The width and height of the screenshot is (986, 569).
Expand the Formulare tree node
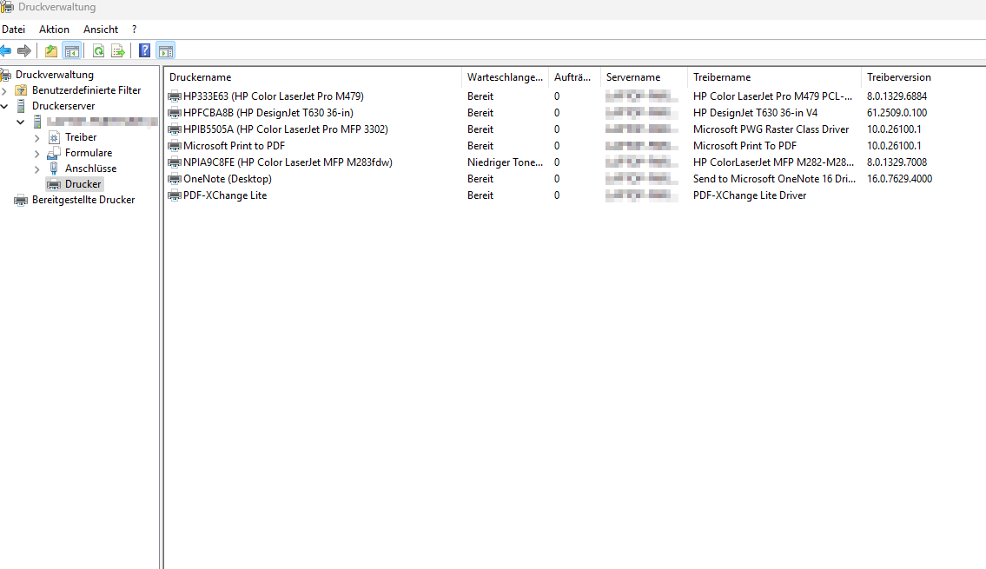click(x=36, y=153)
